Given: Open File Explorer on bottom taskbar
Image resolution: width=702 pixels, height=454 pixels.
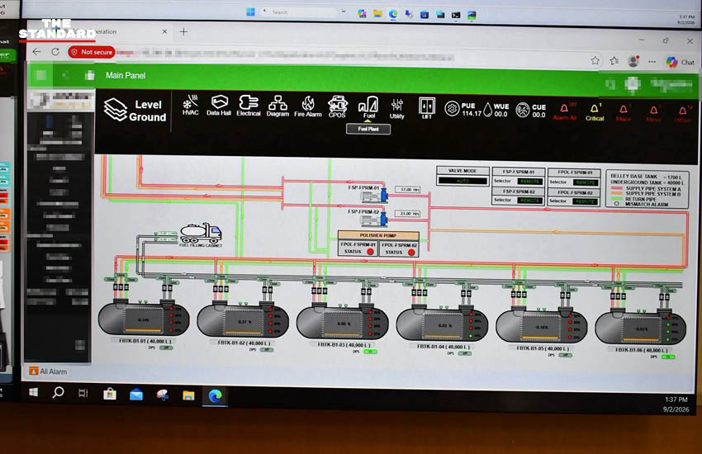Looking at the screenshot, I should point(188,395).
